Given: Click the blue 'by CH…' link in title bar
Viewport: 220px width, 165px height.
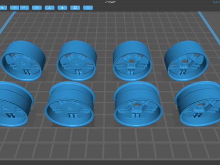Looking at the screenshot, I should coord(216,2).
